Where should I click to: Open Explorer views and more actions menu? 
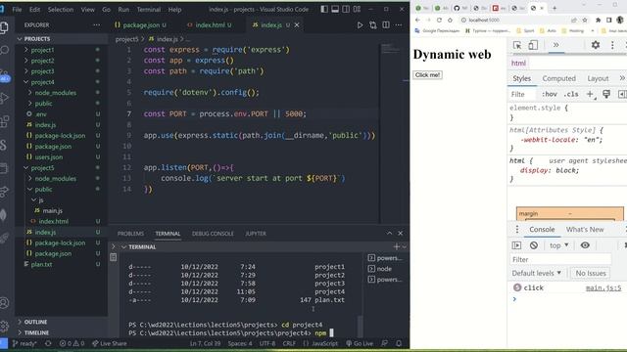point(96,25)
